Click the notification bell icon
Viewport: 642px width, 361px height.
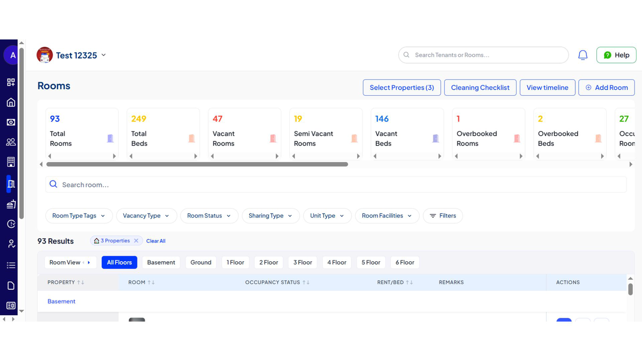[x=582, y=55]
